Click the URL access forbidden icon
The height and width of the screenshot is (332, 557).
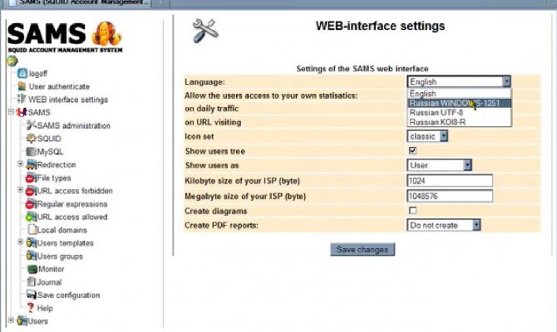pyautogui.click(x=32, y=191)
